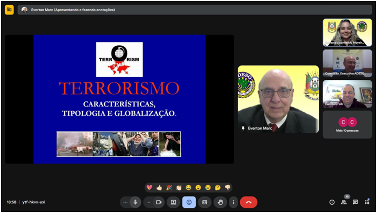Mute the microphone
Screen dimensions: 377x213
coord(135,202)
